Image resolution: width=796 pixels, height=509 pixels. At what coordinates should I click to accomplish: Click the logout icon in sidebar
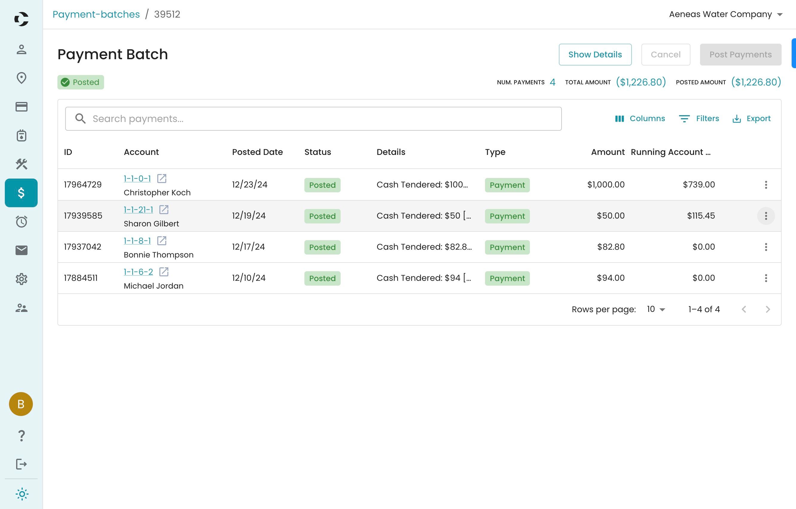click(21, 464)
